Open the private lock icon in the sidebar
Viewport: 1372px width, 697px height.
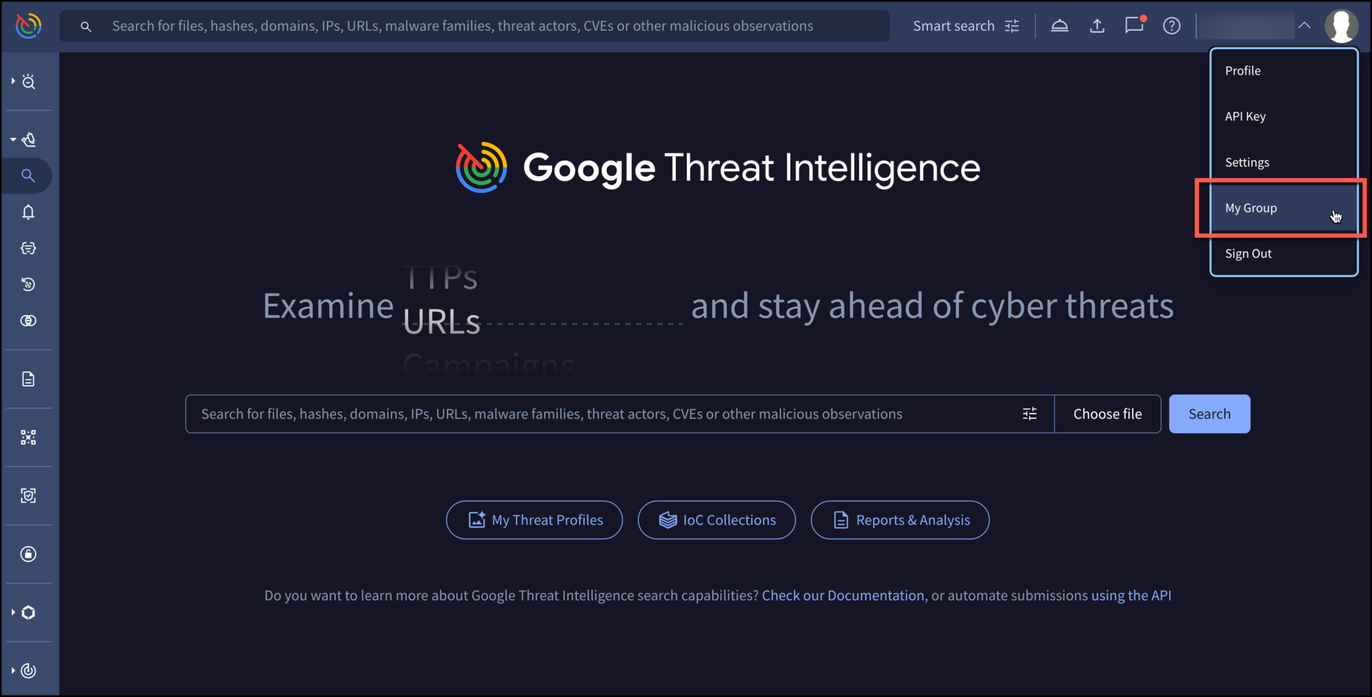click(28, 554)
